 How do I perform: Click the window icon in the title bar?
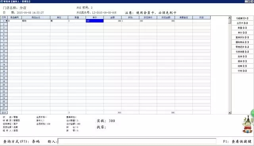click(2, 2)
